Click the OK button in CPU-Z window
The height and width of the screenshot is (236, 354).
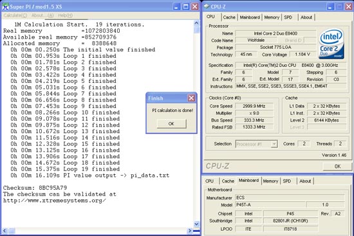[x=337, y=167]
